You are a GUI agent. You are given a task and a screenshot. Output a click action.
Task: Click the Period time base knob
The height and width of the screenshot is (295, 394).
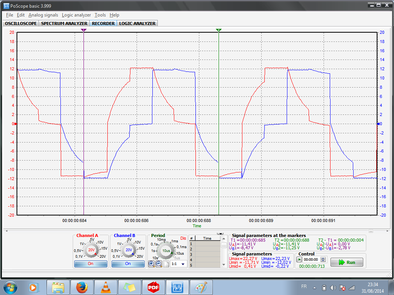(166, 250)
